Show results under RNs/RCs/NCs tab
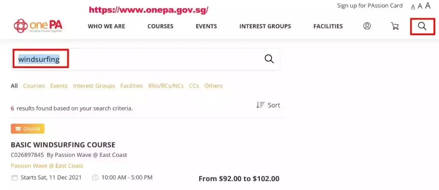The width and height of the screenshot is (439, 190). (166, 86)
